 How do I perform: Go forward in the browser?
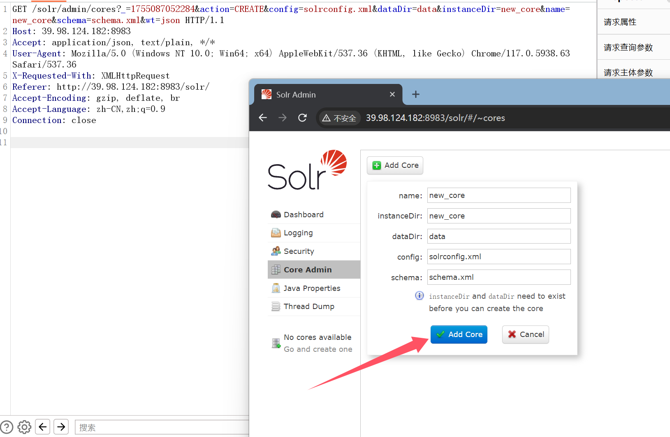click(283, 118)
